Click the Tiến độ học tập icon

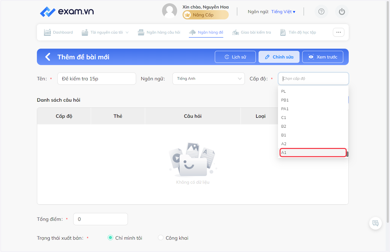coord(283,32)
